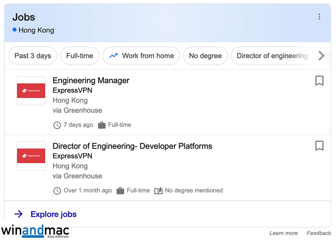Viewport: 336px width, 242px height.
Task: Select the Full-time filter chip
Action: pyautogui.click(x=80, y=56)
